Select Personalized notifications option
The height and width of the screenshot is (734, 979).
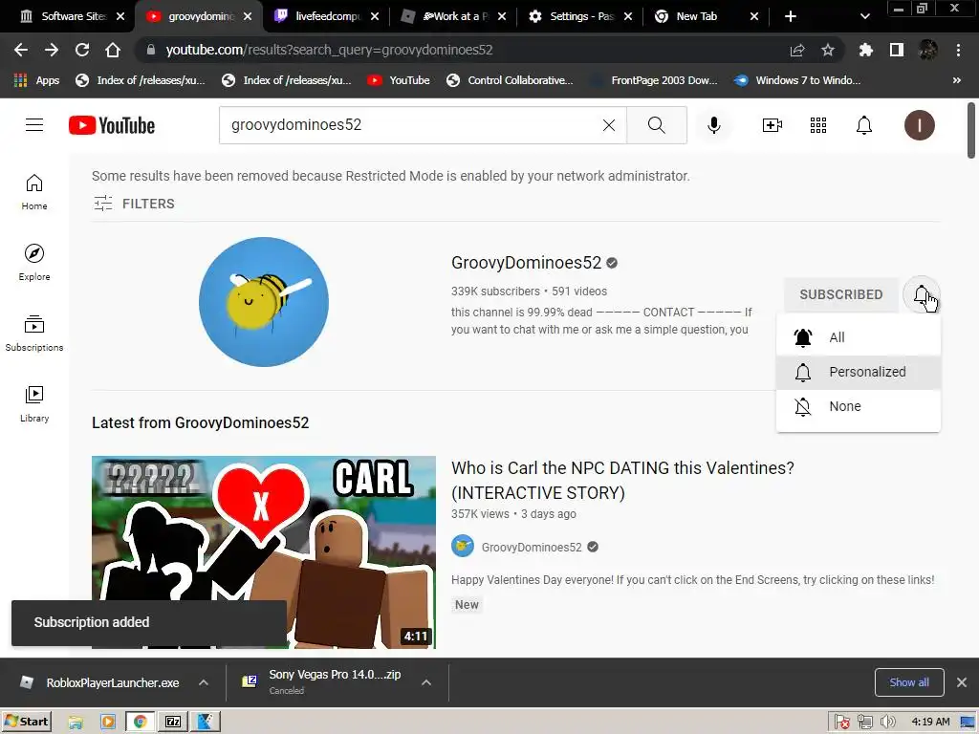858,372
